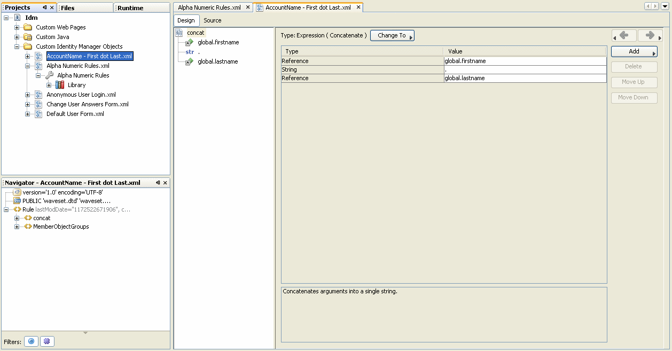Click the reference icon beside global.firstname
The width and height of the screenshot is (672, 351).
(189, 42)
